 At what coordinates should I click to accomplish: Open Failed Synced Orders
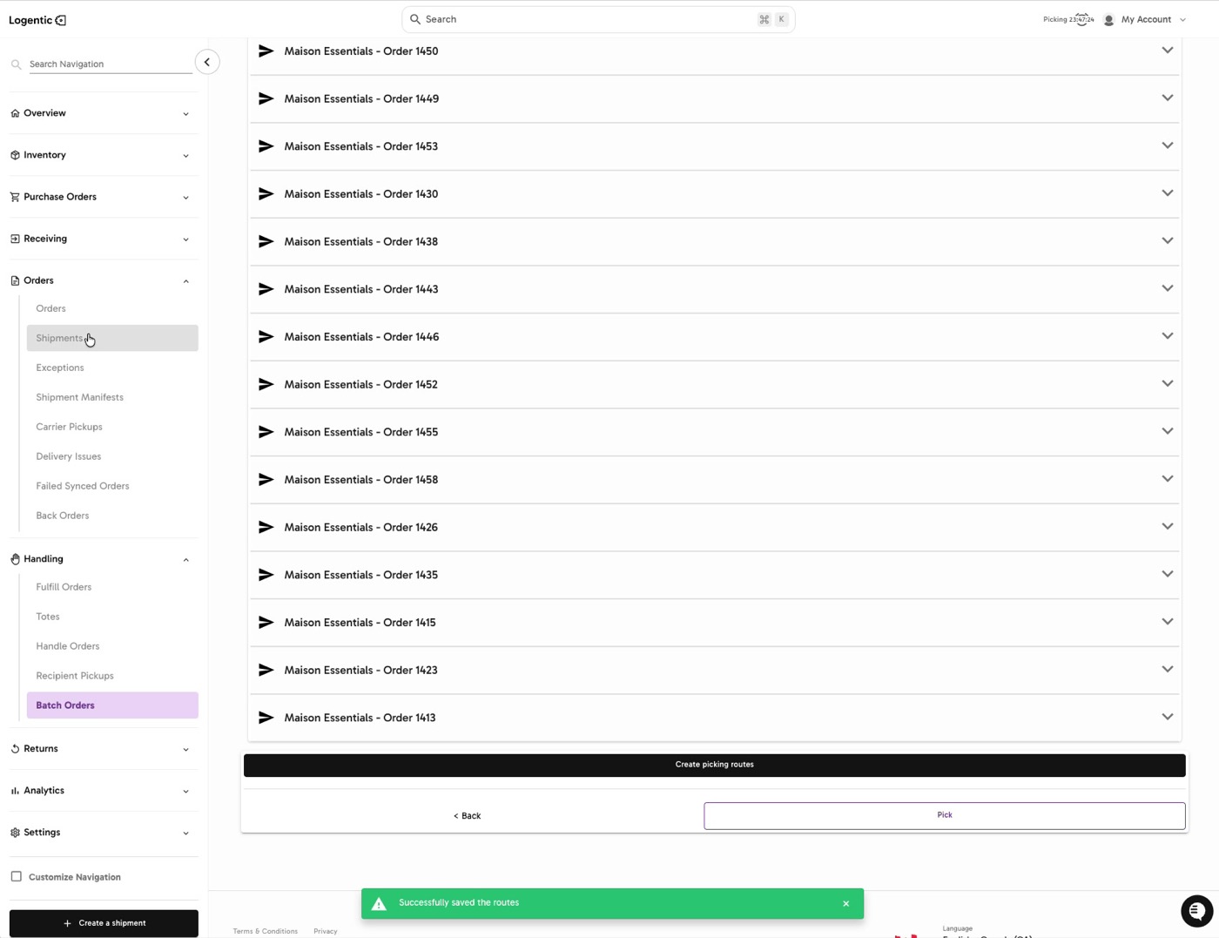(x=112, y=486)
